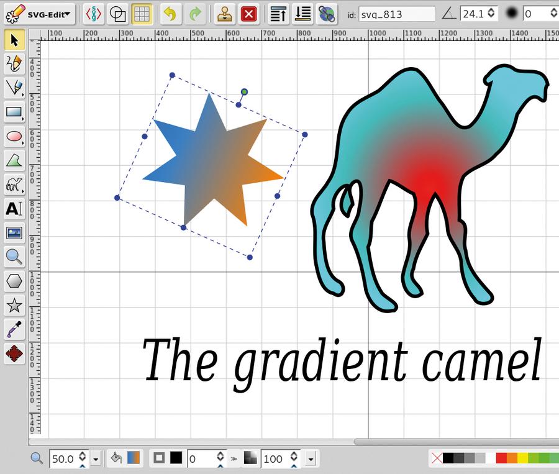Increase the rotation angle stepper
Image resolution: width=559 pixels, height=474 pixels.
(x=491, y=11)
